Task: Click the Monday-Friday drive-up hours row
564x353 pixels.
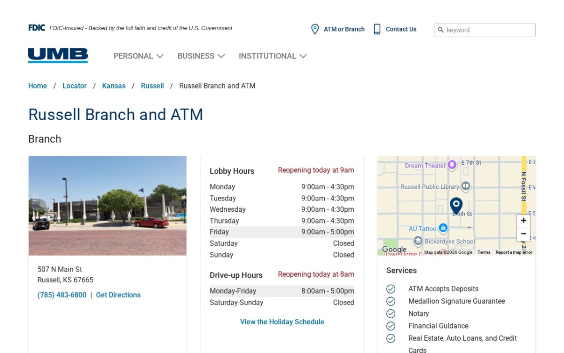Action: 282,291
